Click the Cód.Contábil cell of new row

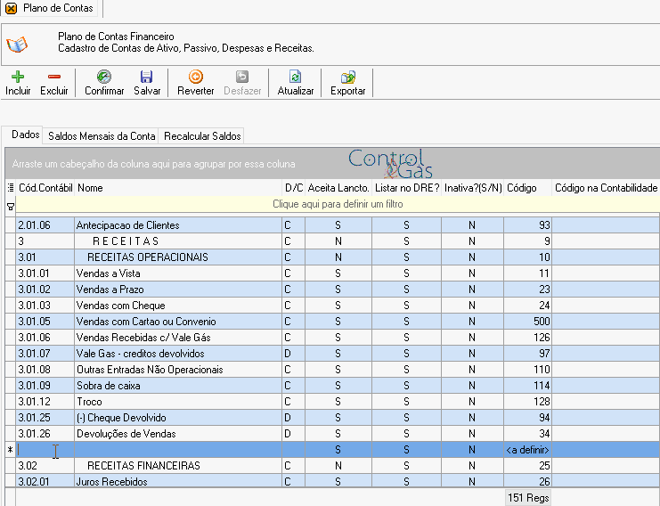click(x=45, y=450)
